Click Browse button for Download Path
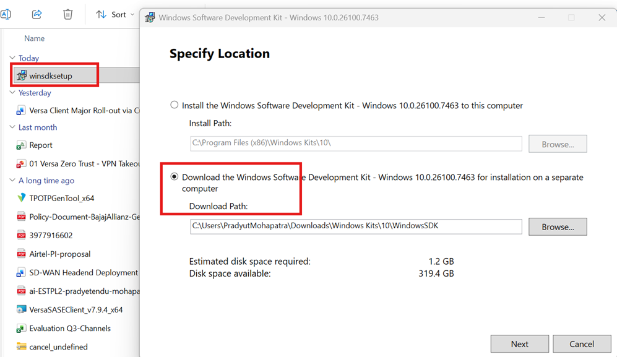The image size is (617, 357). (x=558, y=226)
